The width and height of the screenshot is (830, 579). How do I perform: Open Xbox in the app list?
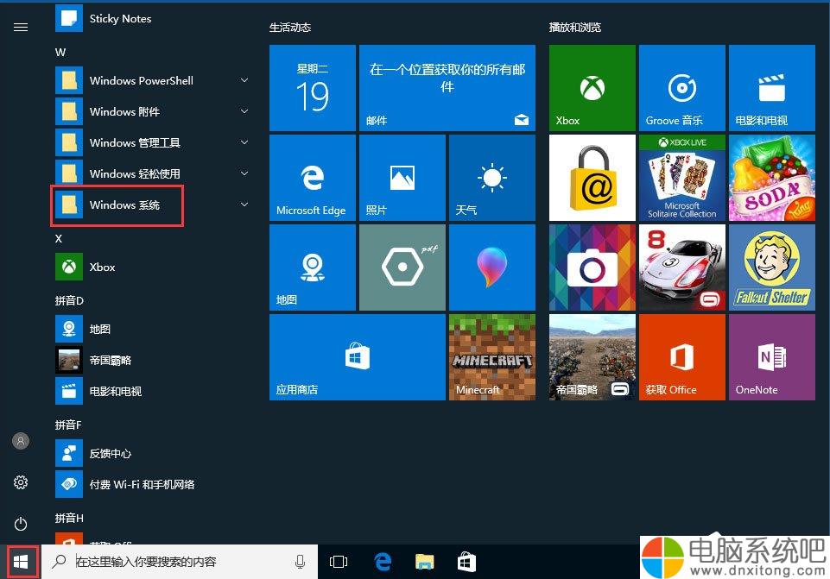coord(154,267)
